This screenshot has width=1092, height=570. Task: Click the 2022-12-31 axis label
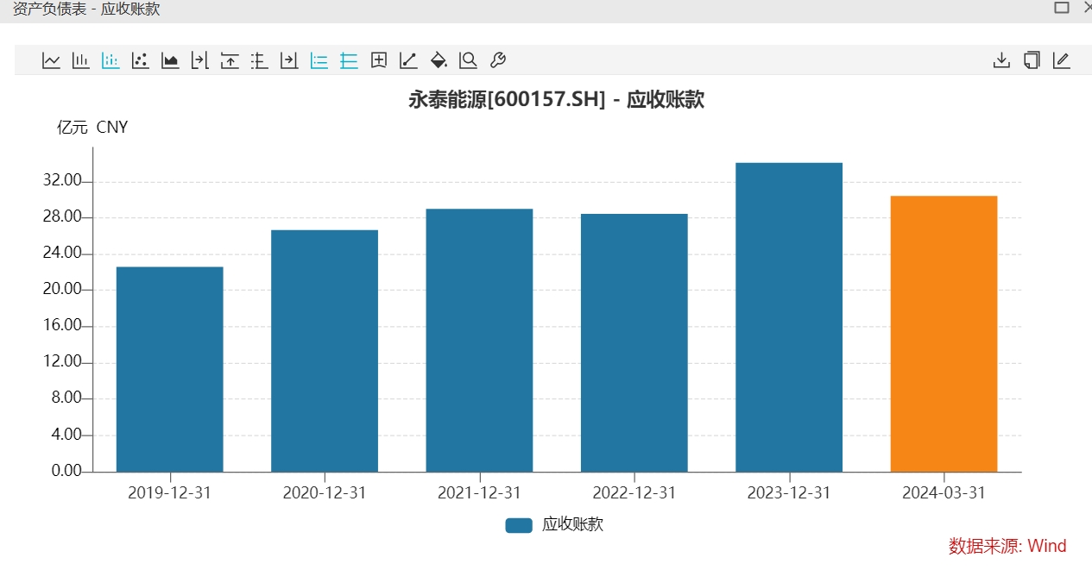point(634,493)
